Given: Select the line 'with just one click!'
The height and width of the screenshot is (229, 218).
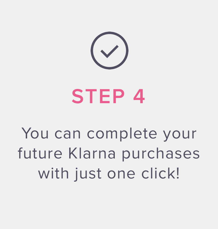Looking at the screenshot, I should pos(109,174).
